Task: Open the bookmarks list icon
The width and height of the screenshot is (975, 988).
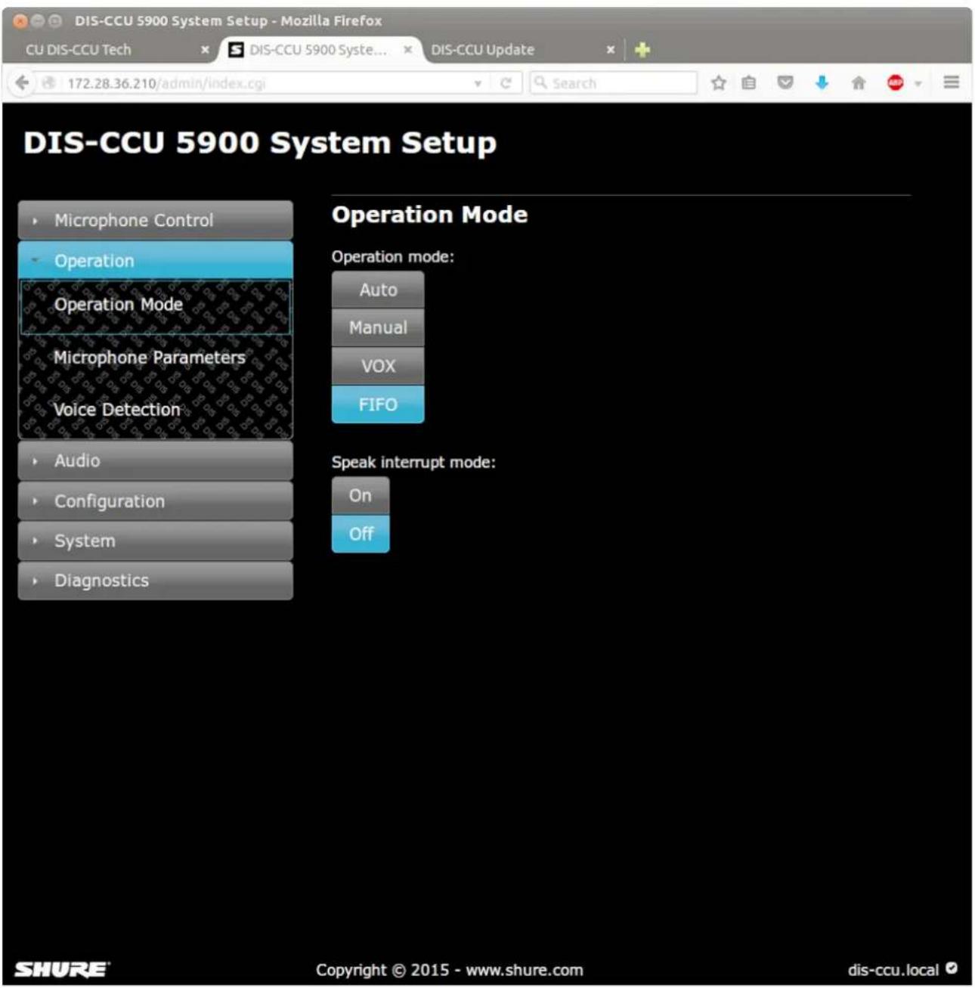Action: [749, 83]
